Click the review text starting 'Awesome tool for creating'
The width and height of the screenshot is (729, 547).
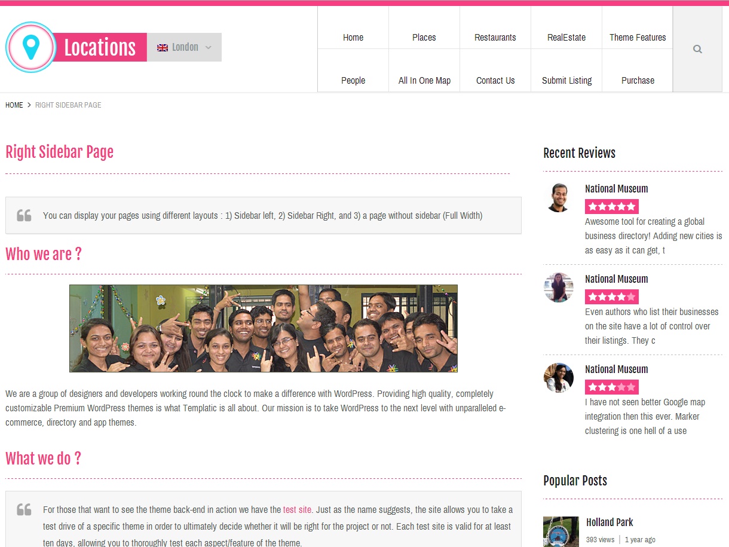(654, 236)
